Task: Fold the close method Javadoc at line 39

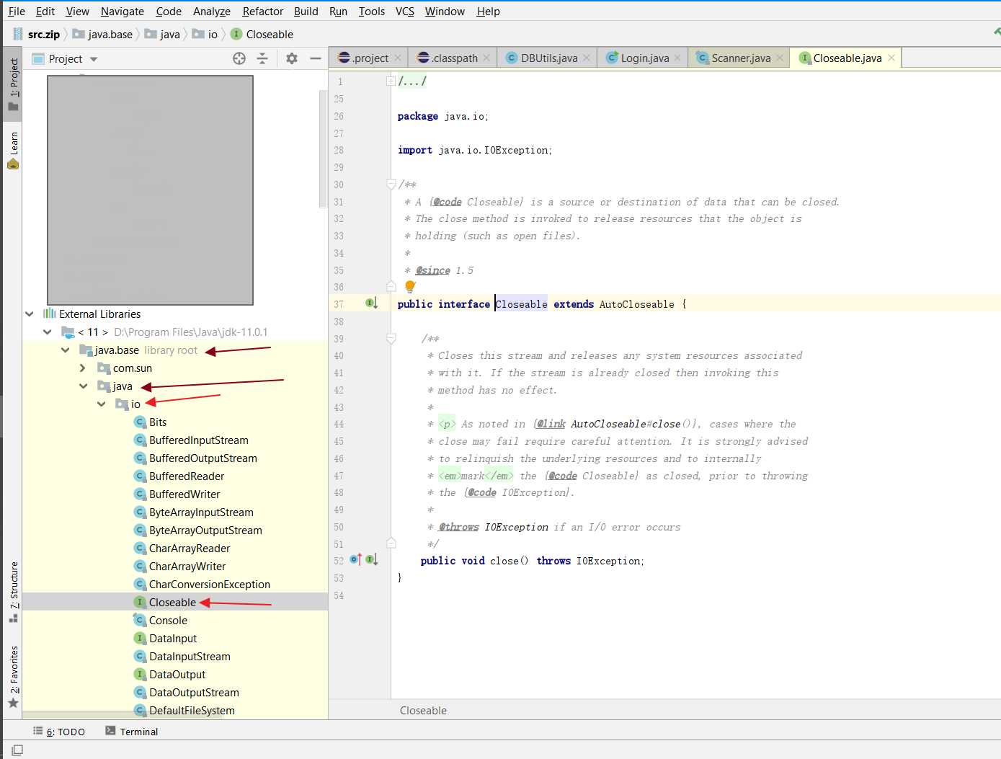Action: click(x=391, y=338)
